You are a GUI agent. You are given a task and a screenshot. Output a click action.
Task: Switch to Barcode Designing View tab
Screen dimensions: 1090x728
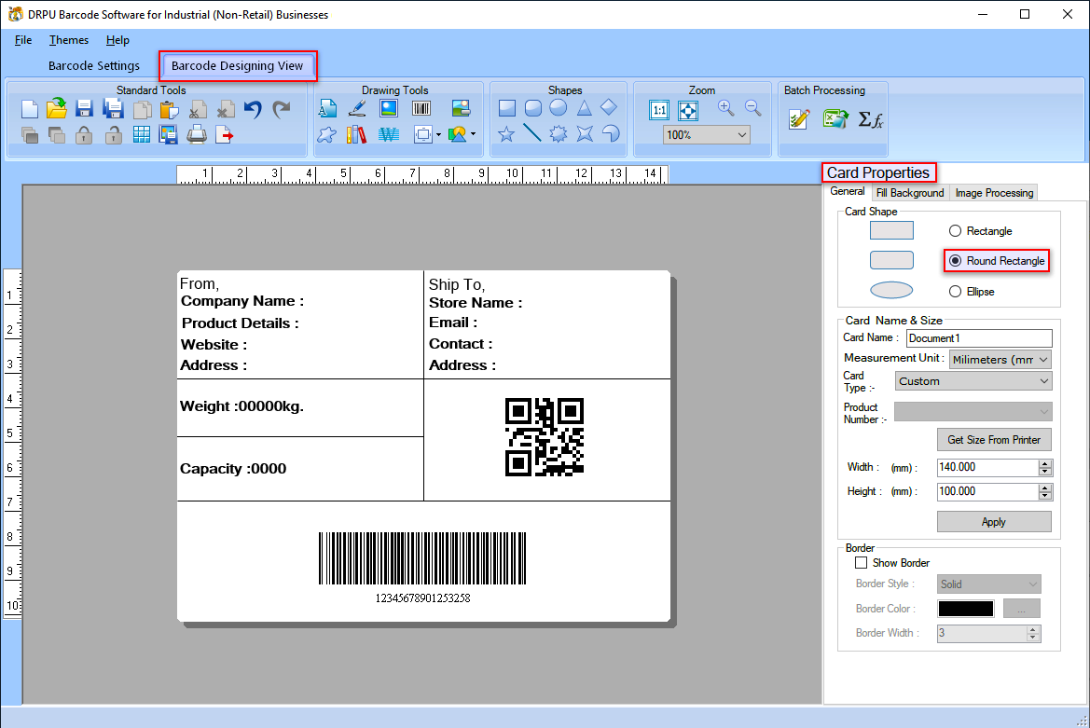[237, 66]
